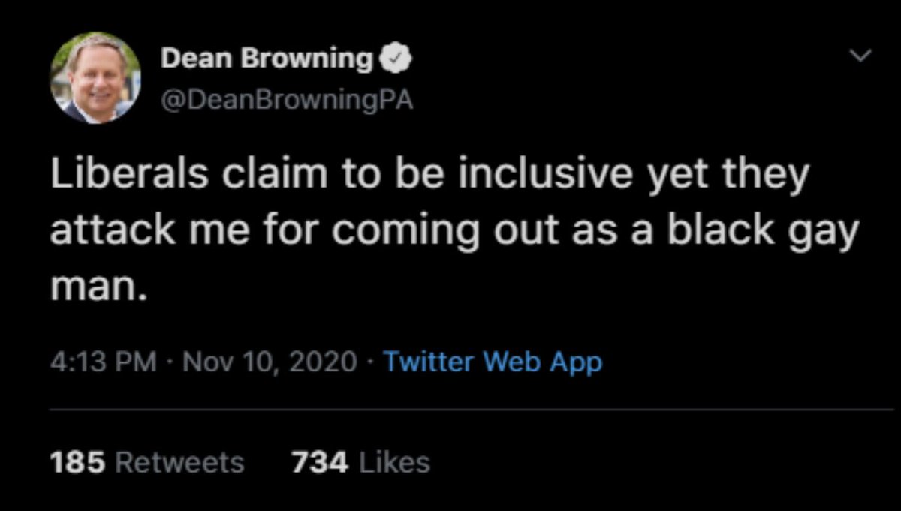View the 185 Retweets list
The image size is (901, 511).
point(147,462)
